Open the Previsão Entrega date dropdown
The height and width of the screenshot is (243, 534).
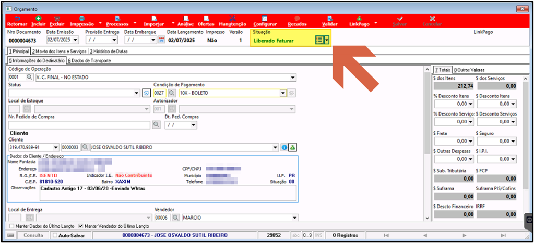(x=114, y=41)
